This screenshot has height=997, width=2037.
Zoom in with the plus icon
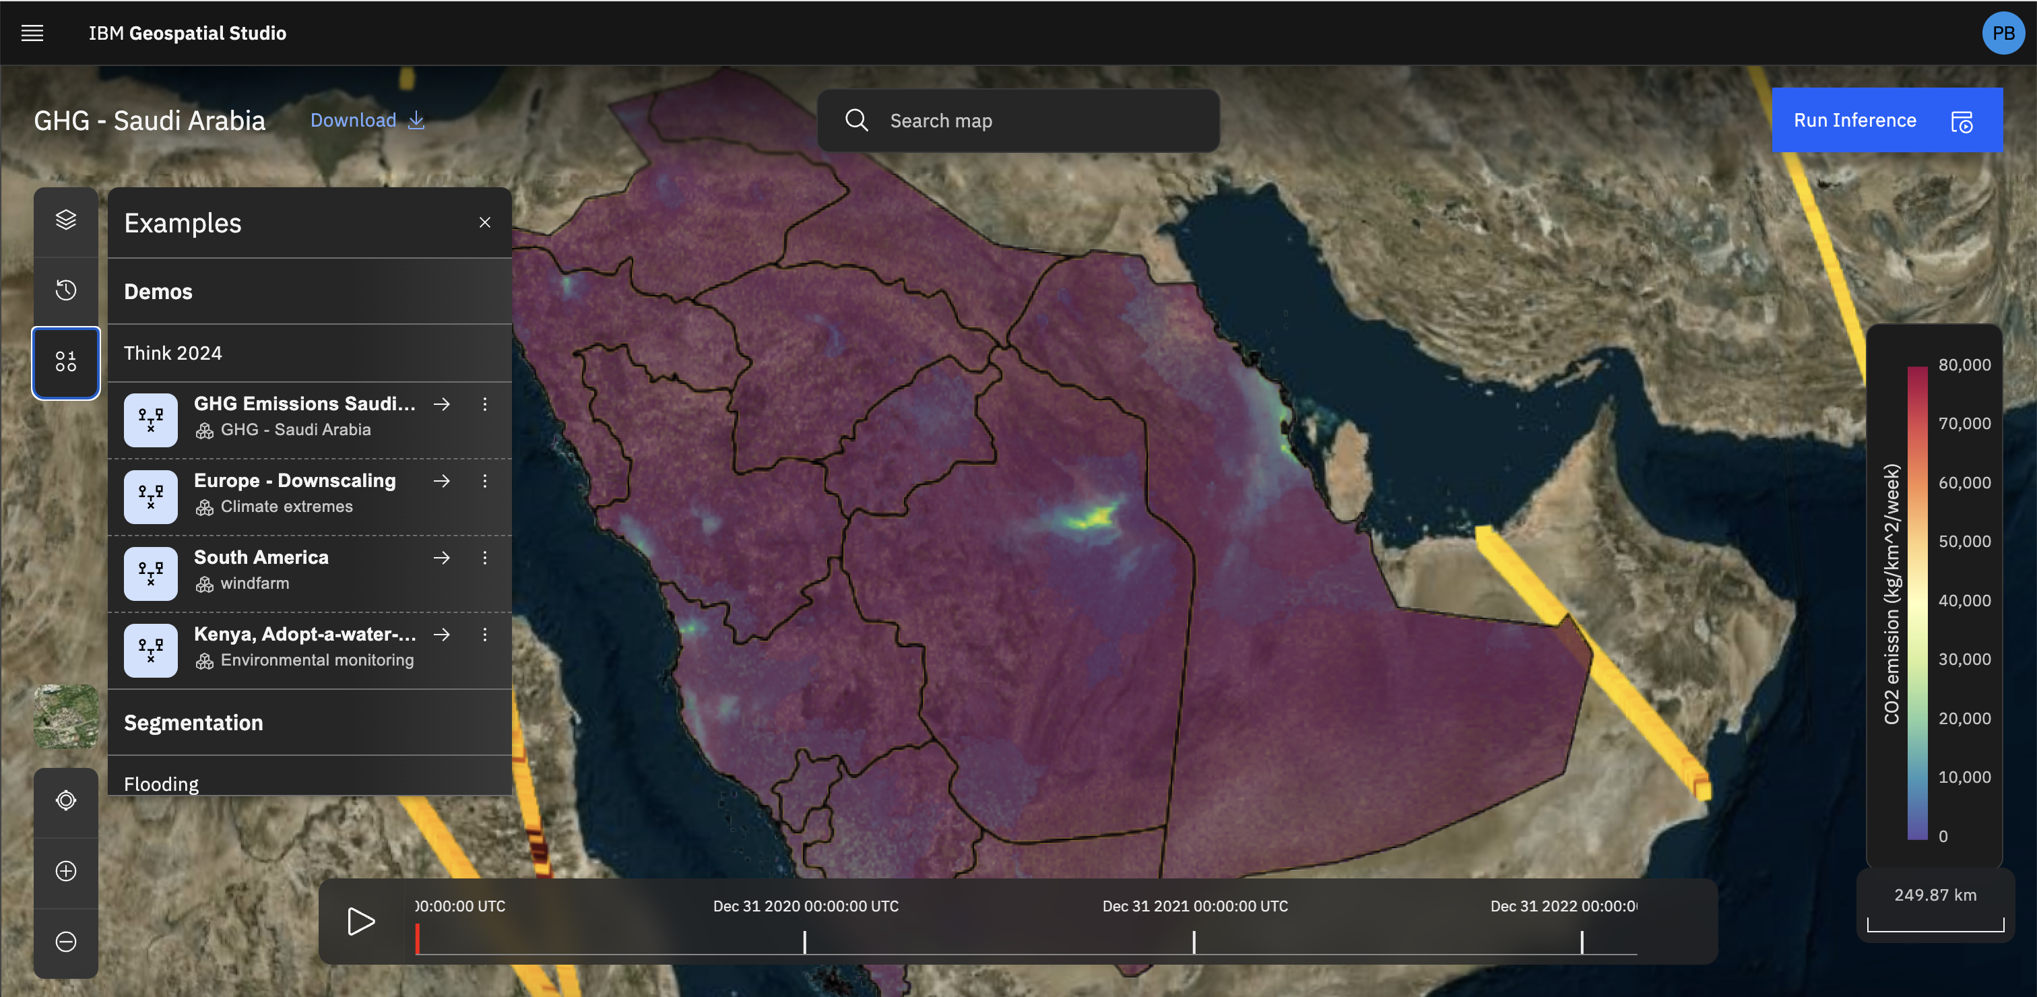[x=65, y=871]
